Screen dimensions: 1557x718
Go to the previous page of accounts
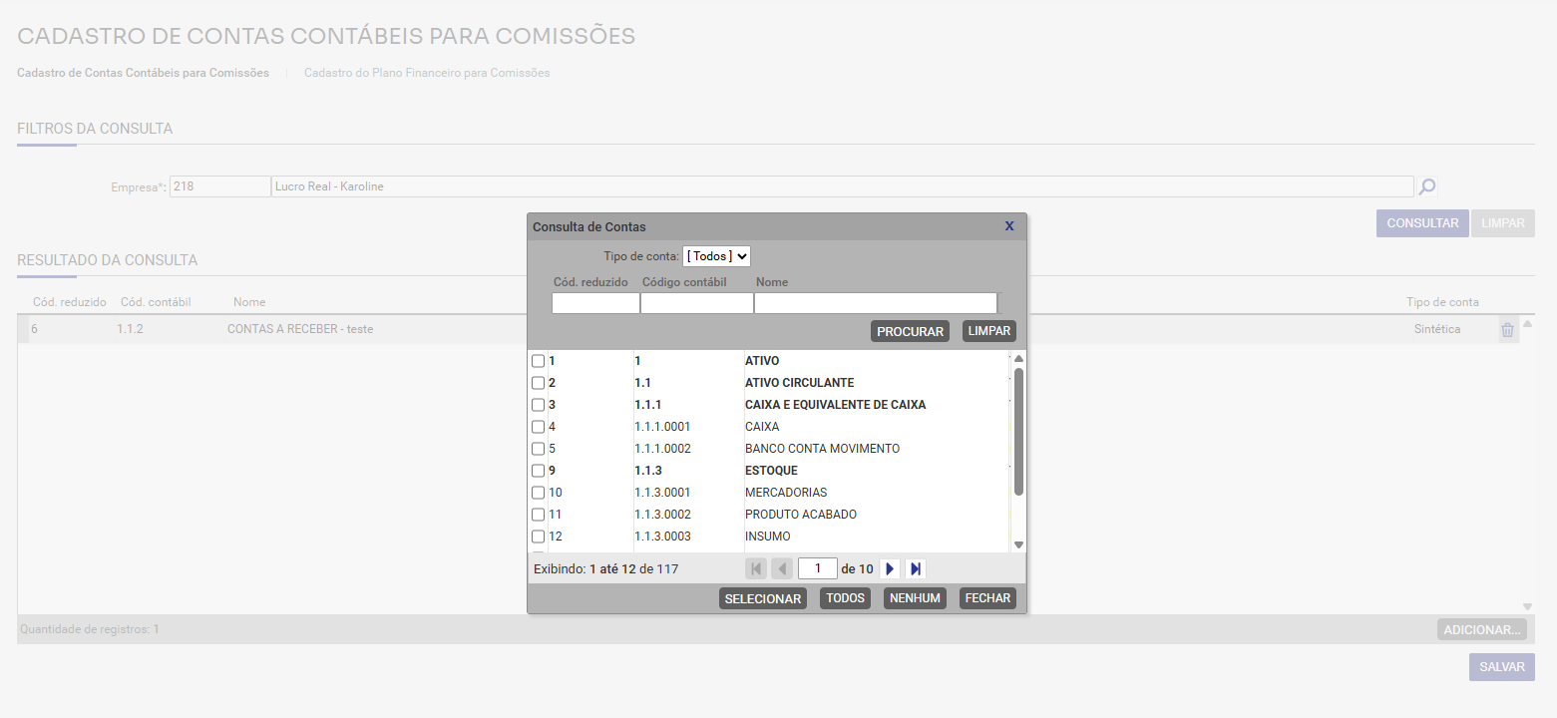click(x=782, y=568)
